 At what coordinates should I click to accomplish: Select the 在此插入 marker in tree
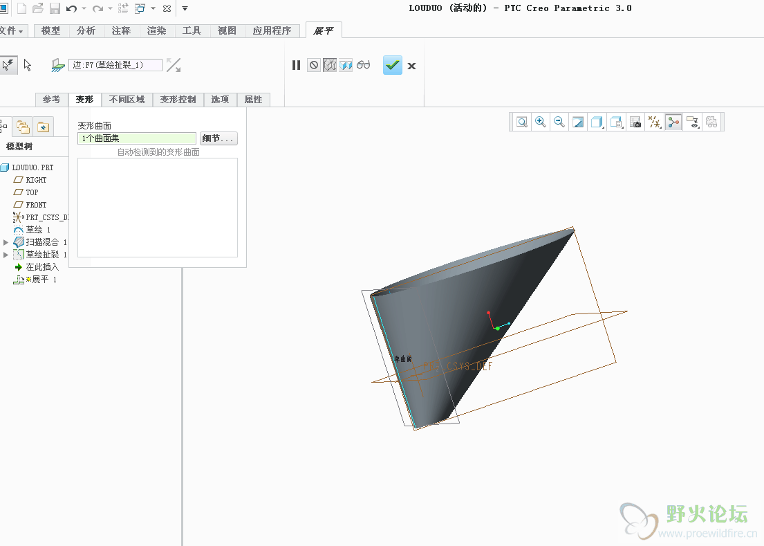point(42,267)
